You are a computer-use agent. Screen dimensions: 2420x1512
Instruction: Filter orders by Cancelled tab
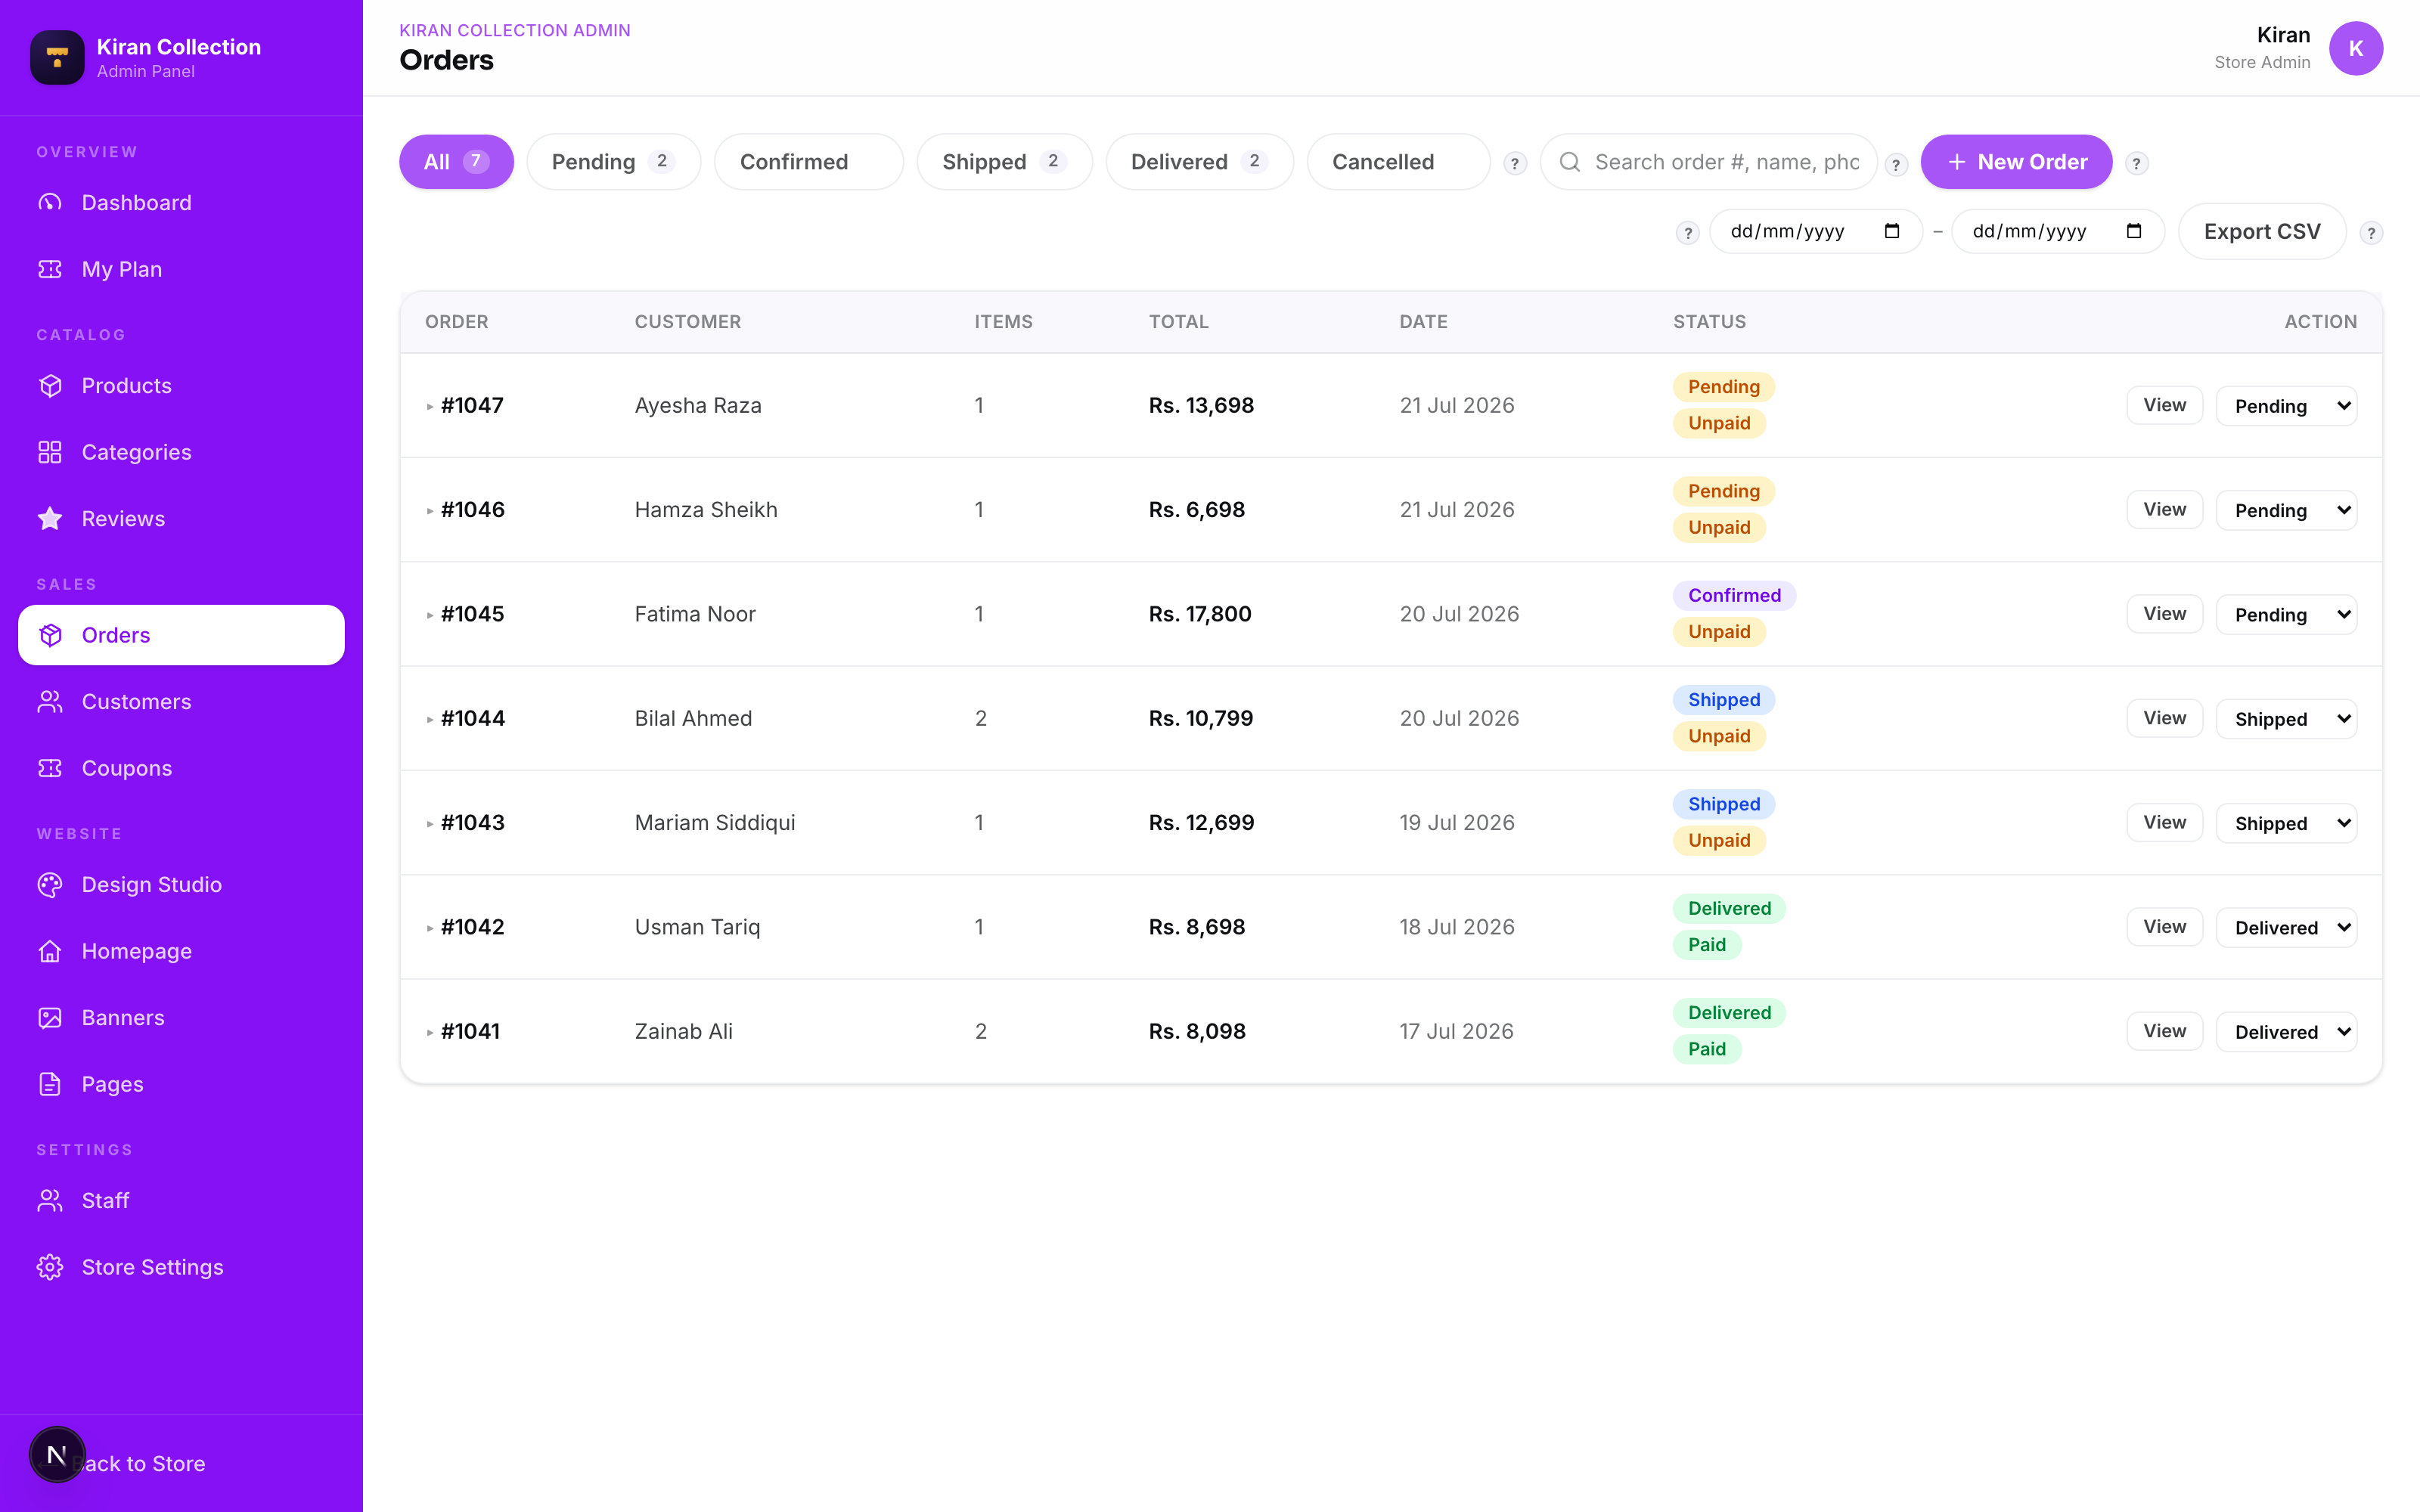point(1398,162)
